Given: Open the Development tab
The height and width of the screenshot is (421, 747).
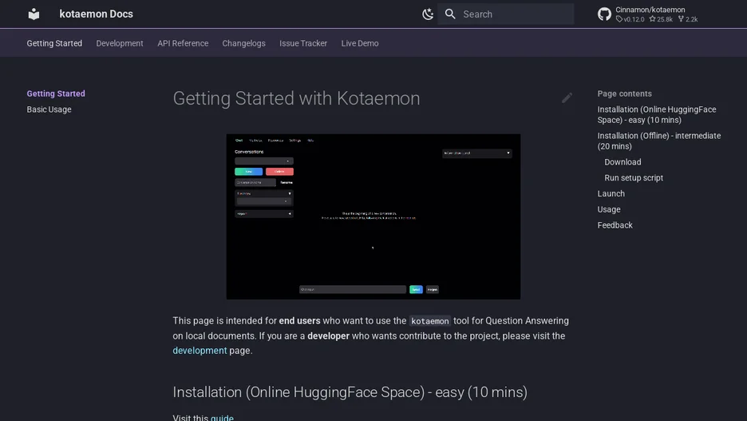Looking at the screenshot, I should [x=120, y=43].
